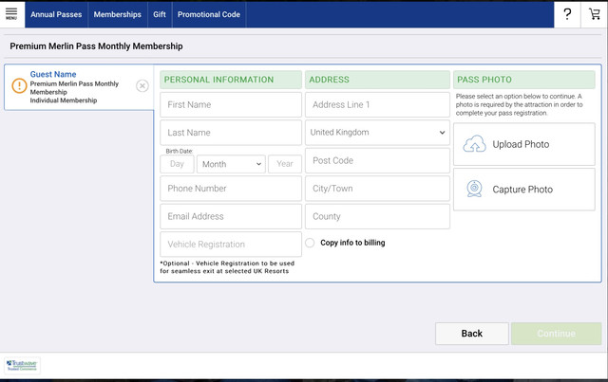The height and width of the screenshot is (382, 608).
Task: Click the orange warning exclamation icon
Action: coord(19,86)
